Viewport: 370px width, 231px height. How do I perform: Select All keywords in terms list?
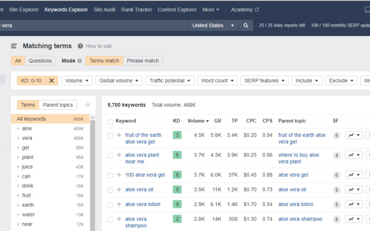(x=50, y=119)
